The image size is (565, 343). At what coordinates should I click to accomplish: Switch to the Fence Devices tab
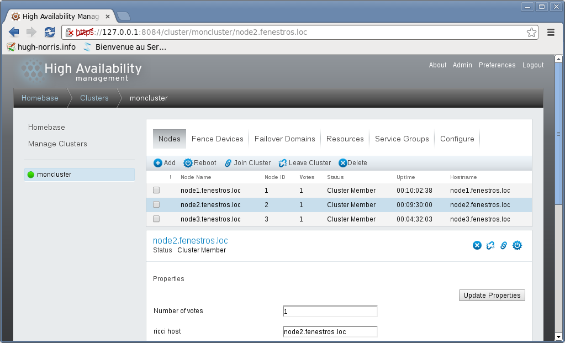click(x=217, y=139)
